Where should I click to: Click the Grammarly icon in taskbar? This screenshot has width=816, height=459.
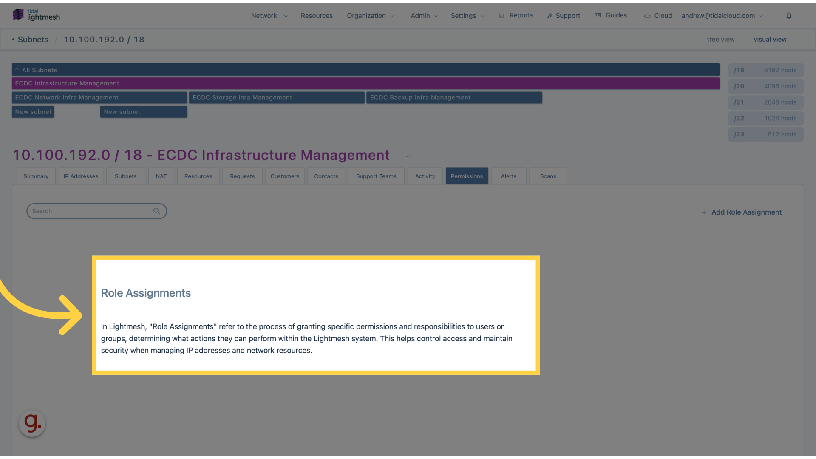tap(31, 424)
